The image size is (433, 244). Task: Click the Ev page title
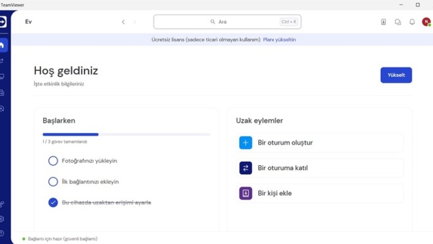coord(28,21)
